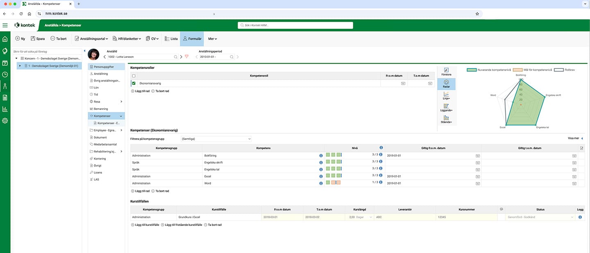Open the clock time section in sidebar
Screen dimensions: 590x253
click(5, 75)
